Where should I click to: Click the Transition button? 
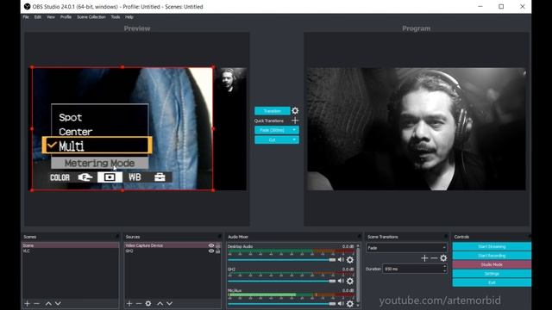pos(273,111)
